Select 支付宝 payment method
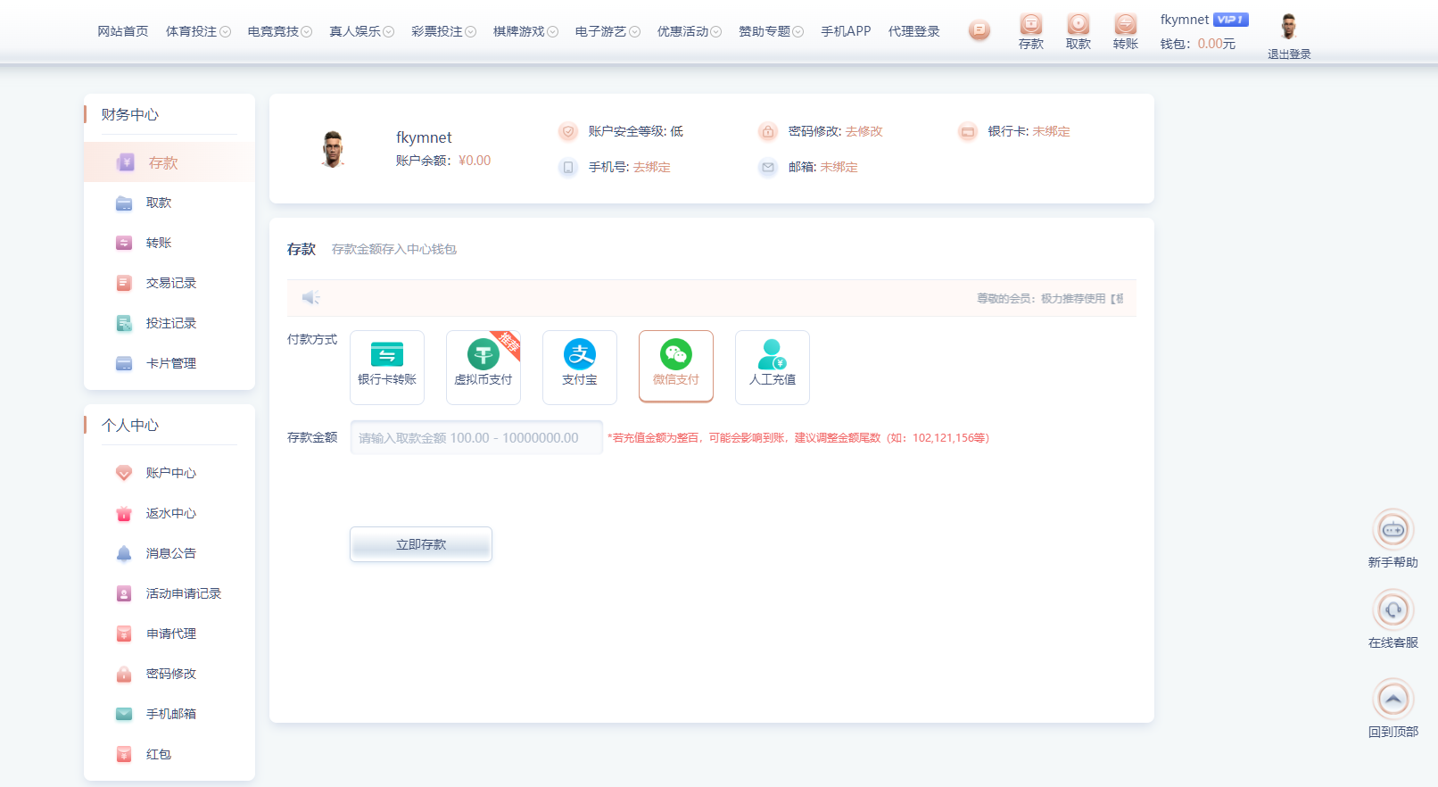This screenshot has width=1438, height=787. (580, 367)
